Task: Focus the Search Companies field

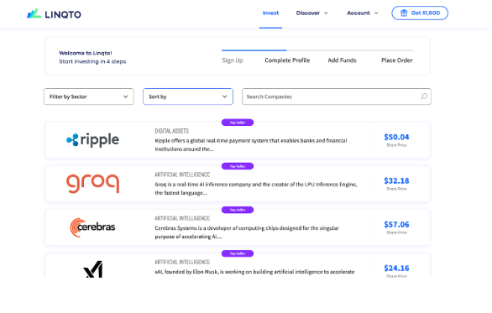Action: (337, 97)
